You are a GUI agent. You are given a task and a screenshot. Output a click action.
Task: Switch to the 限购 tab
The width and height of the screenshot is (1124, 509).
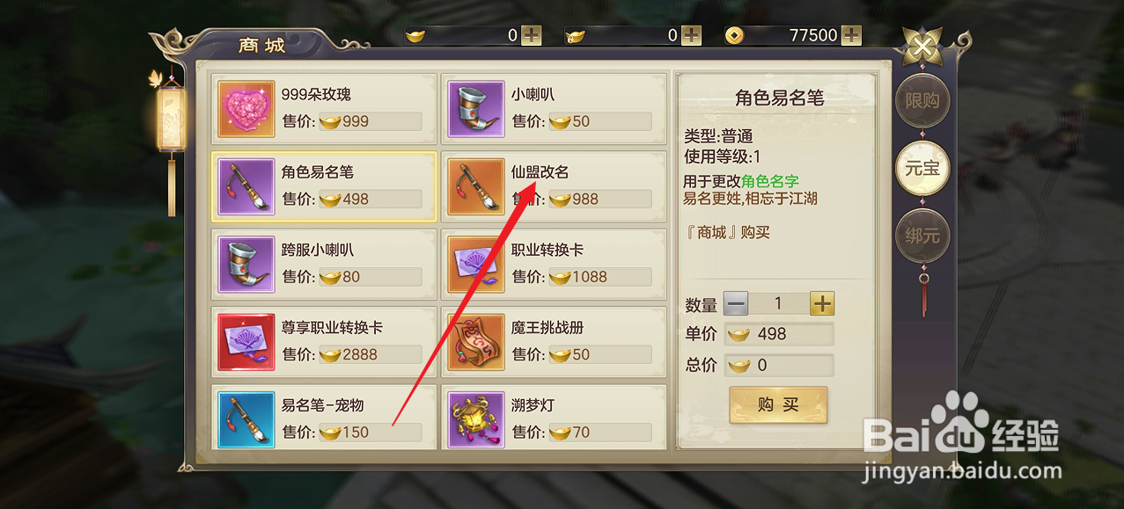coord(922,101)
